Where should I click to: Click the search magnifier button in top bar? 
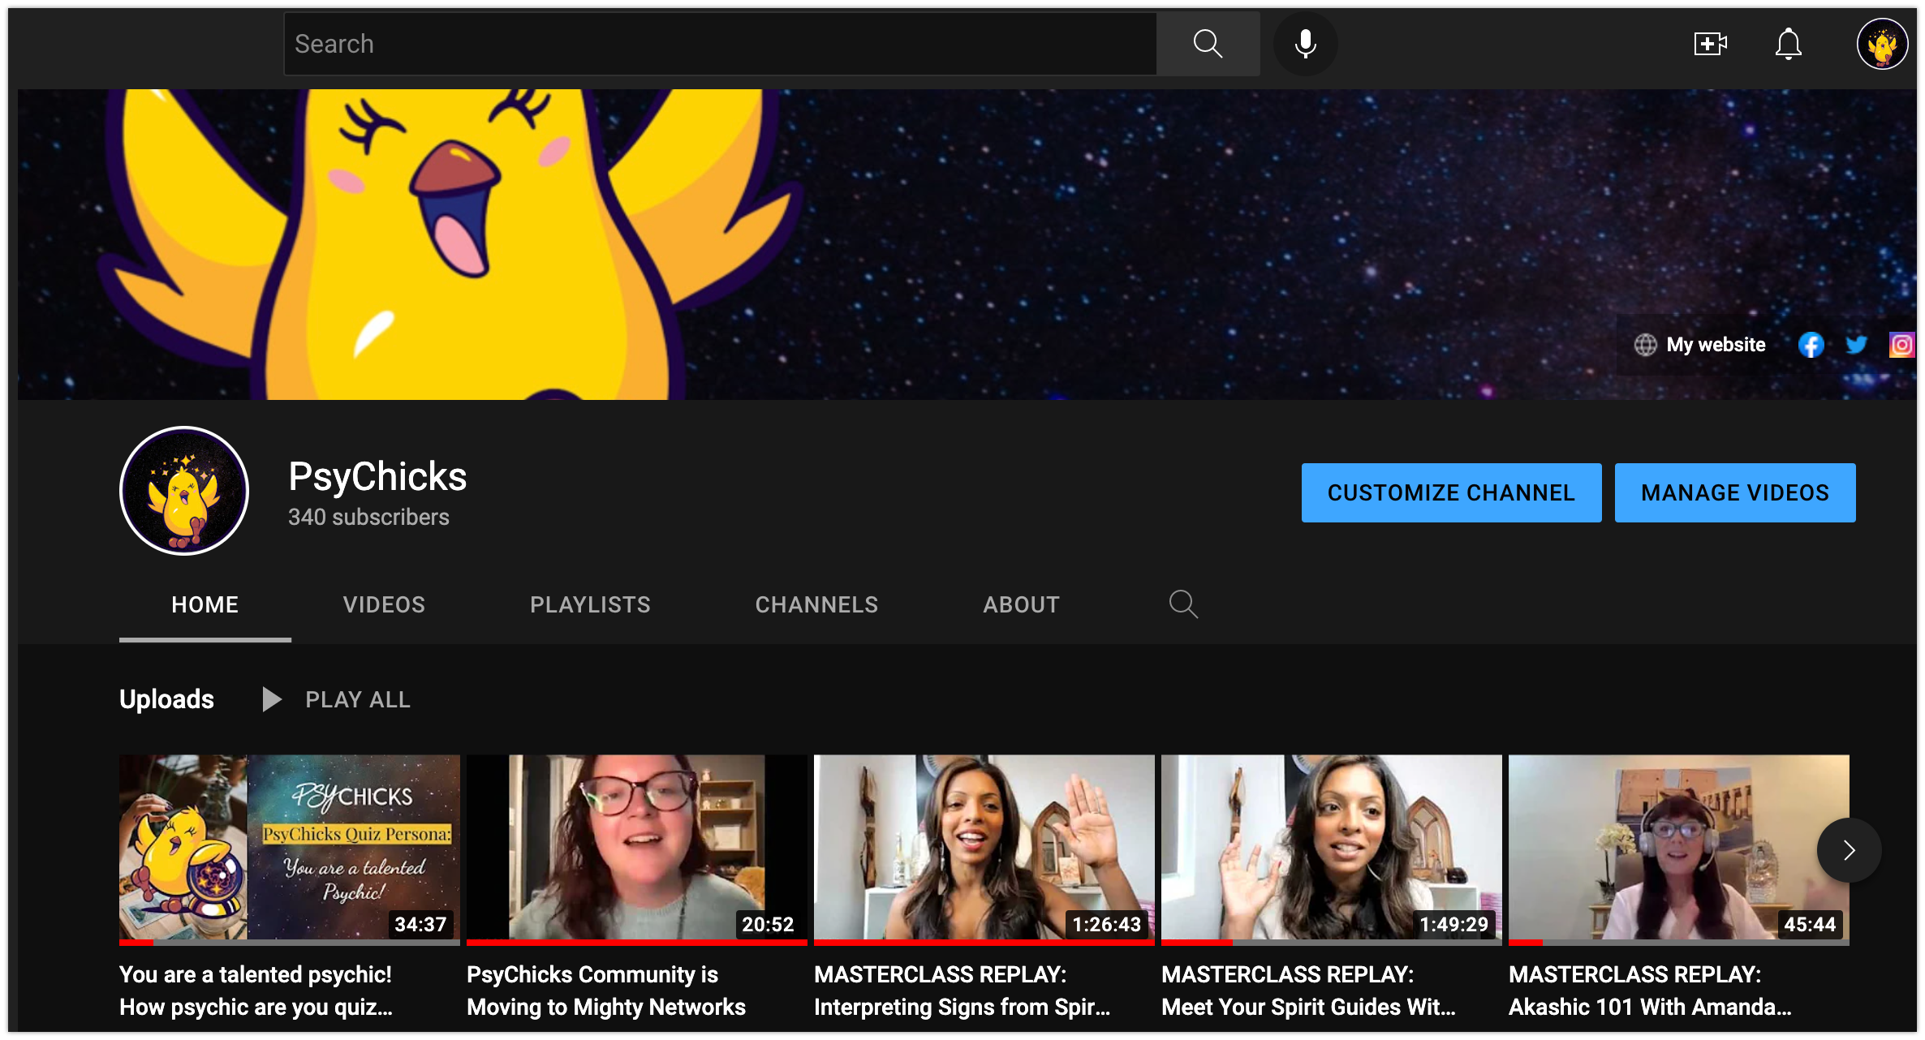click(x=1208, y=44)
